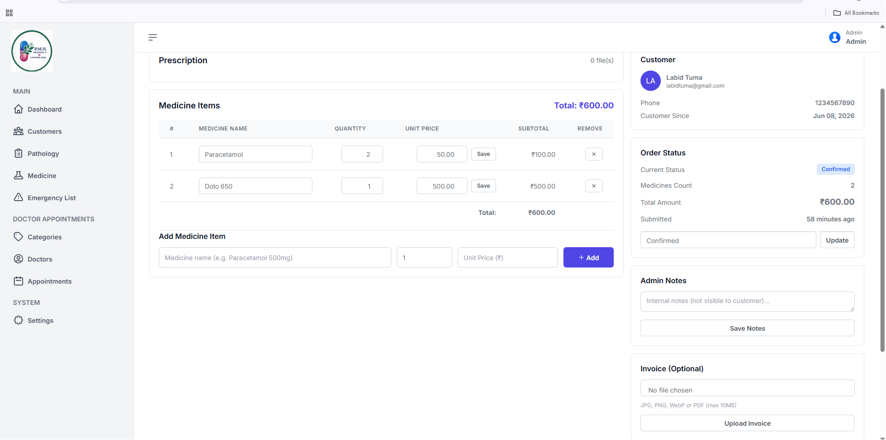Viewport: 886px width, 440px height.
Task: Focus the 500.00 unit price field
Action: (442, 186)
